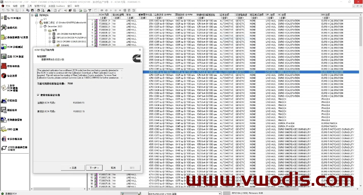Open 专家诊断系统 expert diagnostics
The width and height of the screenshot is (363, 195).
(x=12, y=139)
